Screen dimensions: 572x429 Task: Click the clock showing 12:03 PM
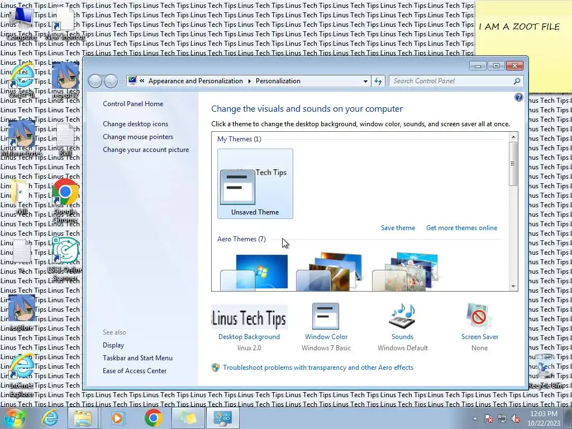click(543, 414)
